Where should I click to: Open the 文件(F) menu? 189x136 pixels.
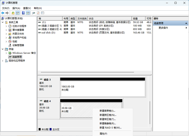6,8
